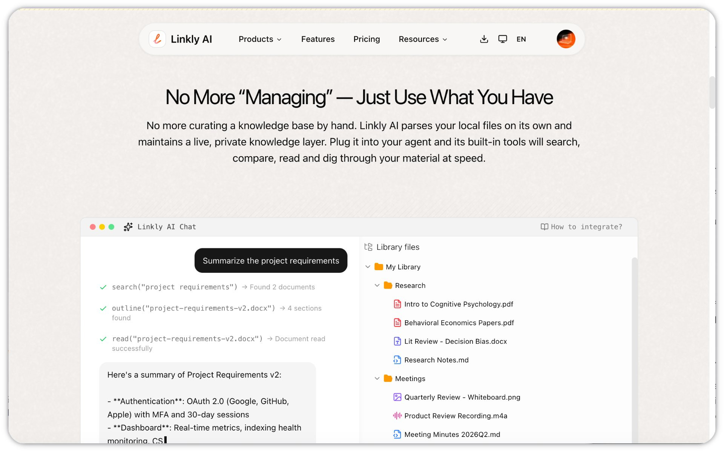
Task: Click the Linkly AI brand name
Action: 191,39
